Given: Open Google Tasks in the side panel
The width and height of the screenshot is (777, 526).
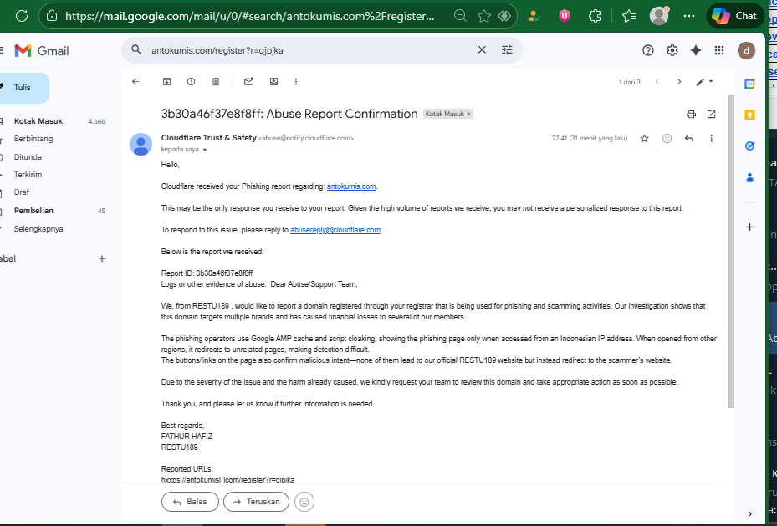Looking at the screenshot, I should click(x=749, y=146).
